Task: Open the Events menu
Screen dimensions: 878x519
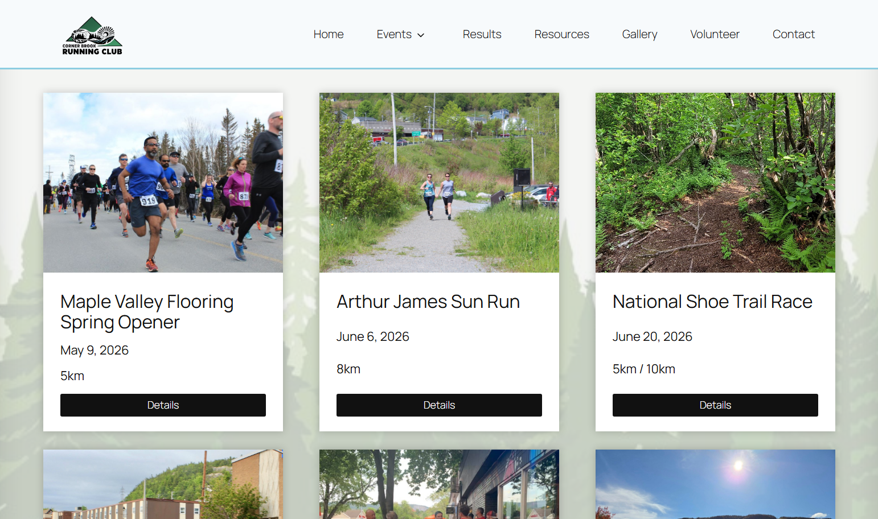Action: pos(394,34)
